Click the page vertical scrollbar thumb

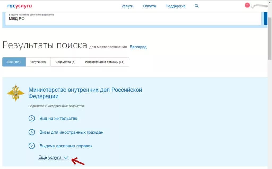point(270,38)
